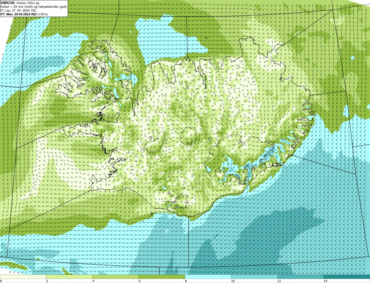Screen dimensions: 370x283
Task: Click the legend scale label '14'
Action: [325, 281]
